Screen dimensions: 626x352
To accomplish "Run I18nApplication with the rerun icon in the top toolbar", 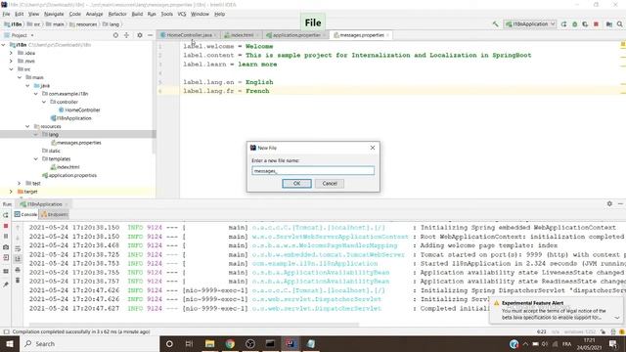I will [x=563, y=24].
